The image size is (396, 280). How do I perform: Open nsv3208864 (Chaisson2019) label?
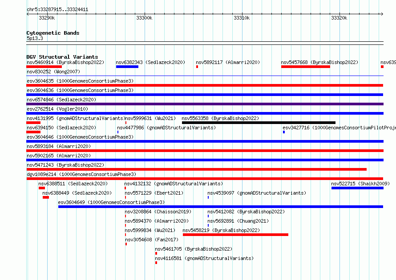[x=158, y=212]
